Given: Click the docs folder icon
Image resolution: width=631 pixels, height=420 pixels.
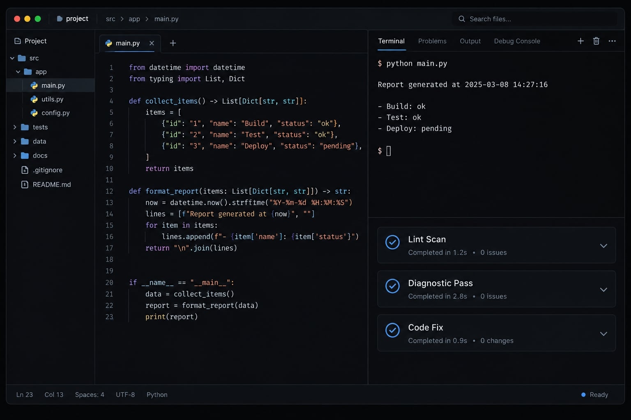Looking at the screenshot, I should [25, 155].
